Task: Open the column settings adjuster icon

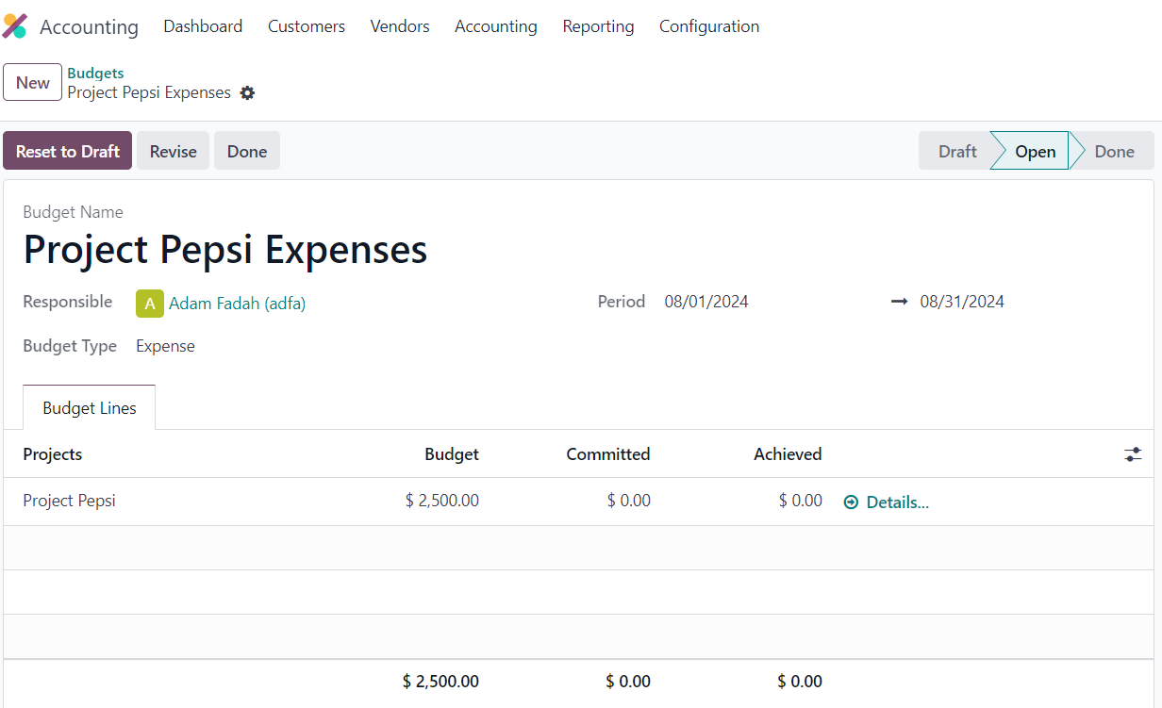Action: tap(1133, 454)
